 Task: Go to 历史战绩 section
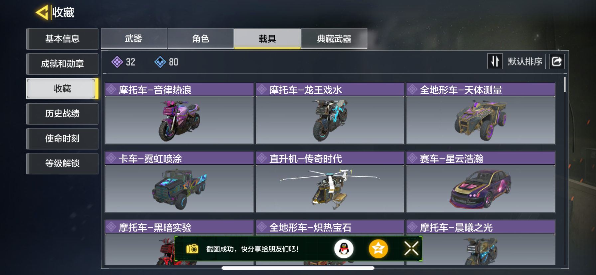click(x=63, y=114)
